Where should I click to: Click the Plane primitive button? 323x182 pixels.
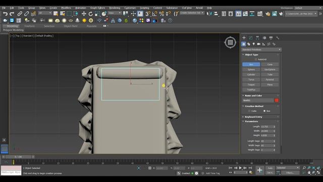click(x=270, y=84)
